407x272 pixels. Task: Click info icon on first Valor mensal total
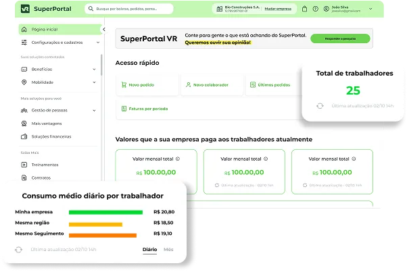tap(178, 159)
